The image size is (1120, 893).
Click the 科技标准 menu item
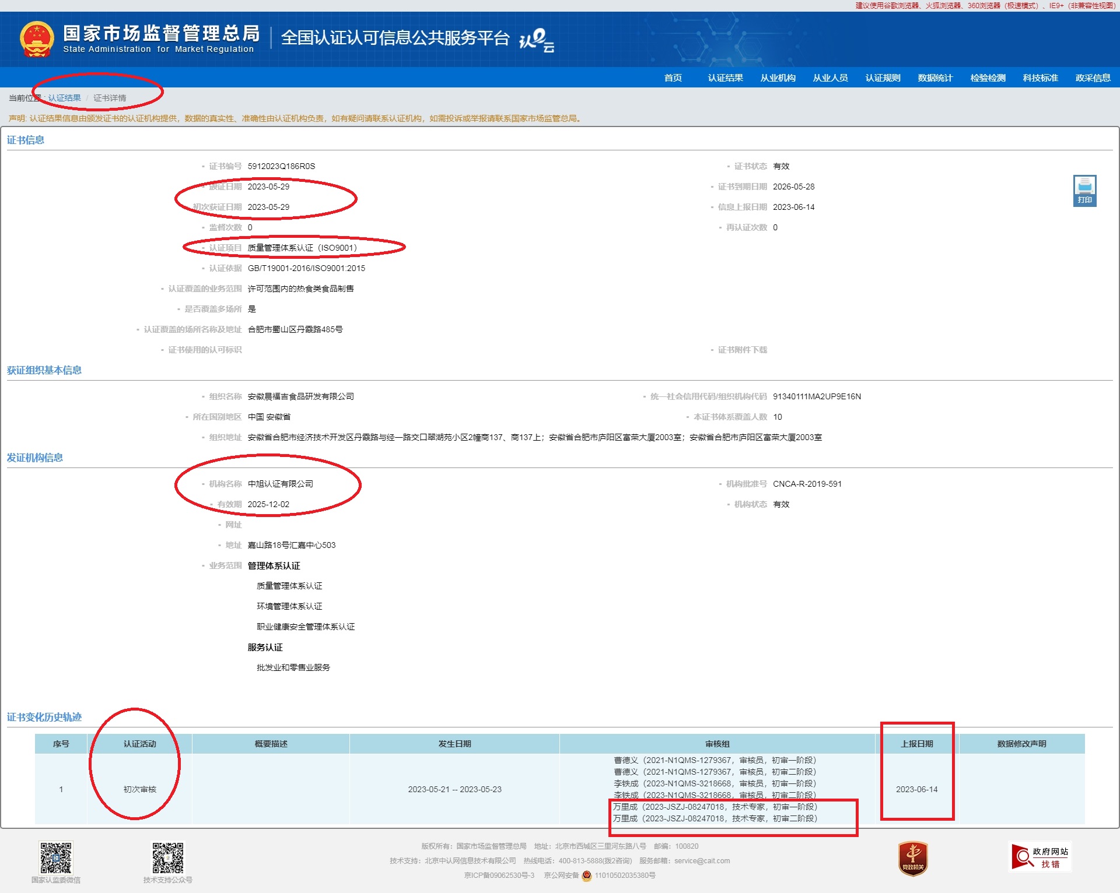[1040, 78]
